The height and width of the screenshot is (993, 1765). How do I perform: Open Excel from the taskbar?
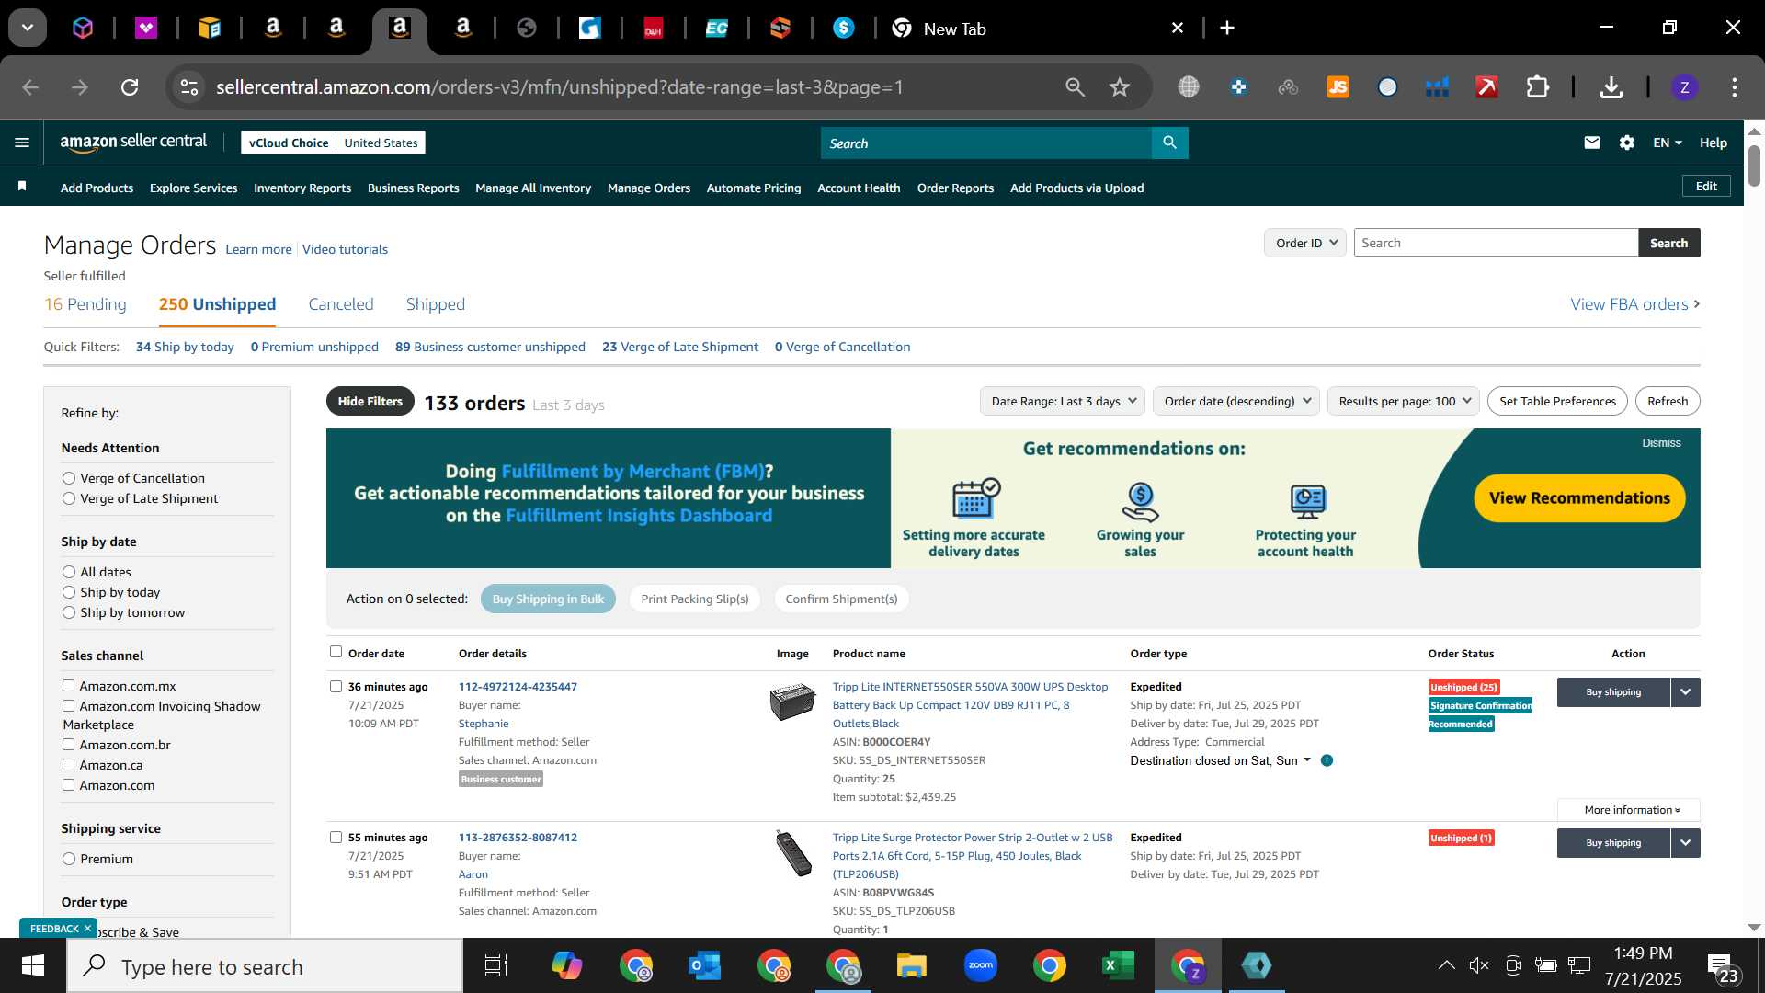(1118, 965)
